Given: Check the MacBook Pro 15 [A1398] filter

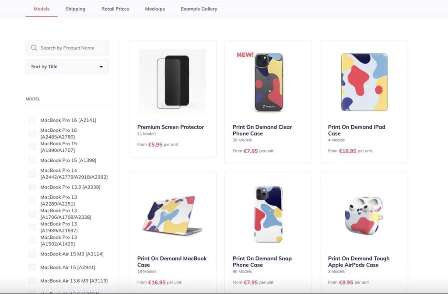Looking at the screenshot, I should point(32,160).
